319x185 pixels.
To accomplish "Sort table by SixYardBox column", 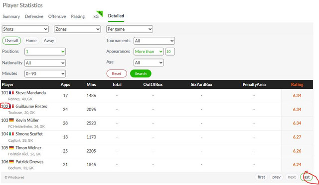I will pos(201,85).
